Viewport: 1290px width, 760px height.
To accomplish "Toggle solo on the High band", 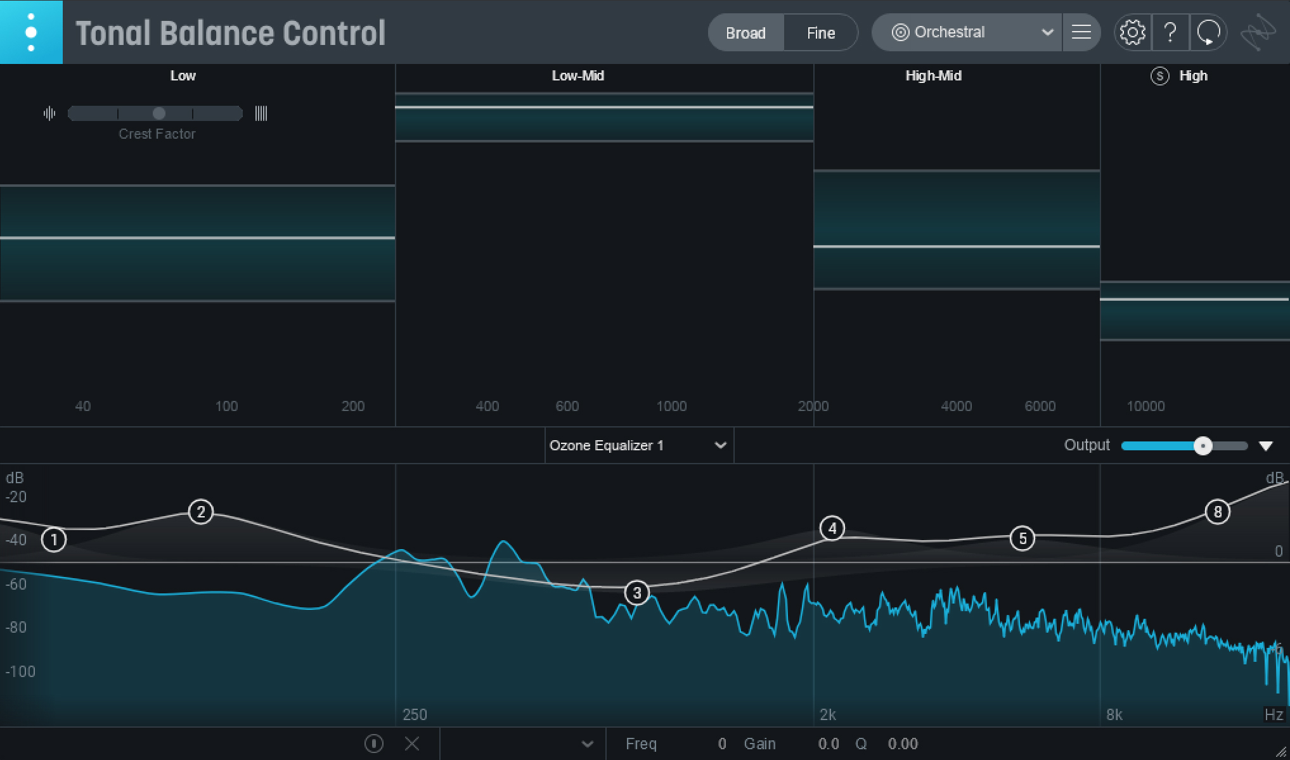I will click(x=1159, y=75).
